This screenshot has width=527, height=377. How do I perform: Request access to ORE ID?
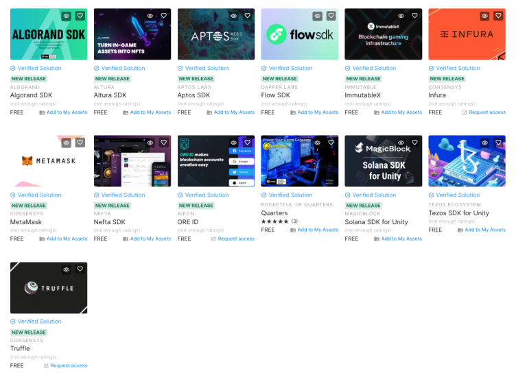(233, 239)
